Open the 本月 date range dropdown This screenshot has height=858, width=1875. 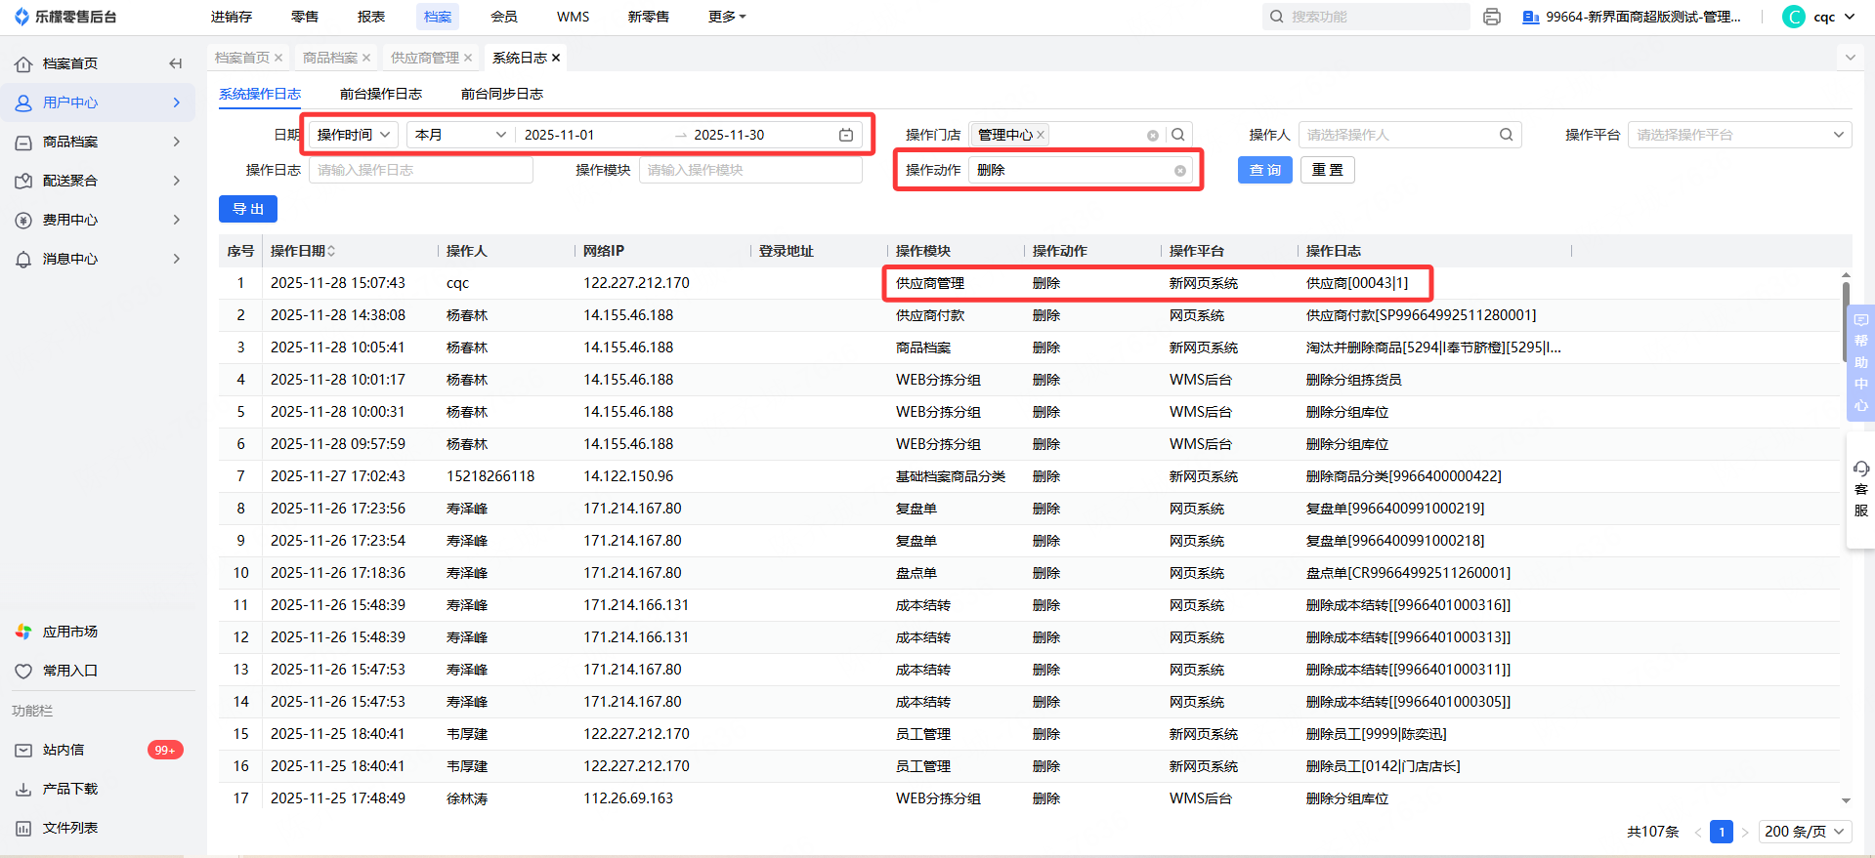pyautogui.click(x=460, y=135)
